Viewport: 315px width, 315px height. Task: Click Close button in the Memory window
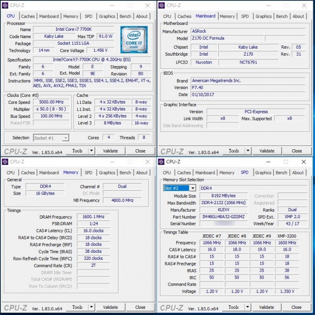click(x=140, y=307)
